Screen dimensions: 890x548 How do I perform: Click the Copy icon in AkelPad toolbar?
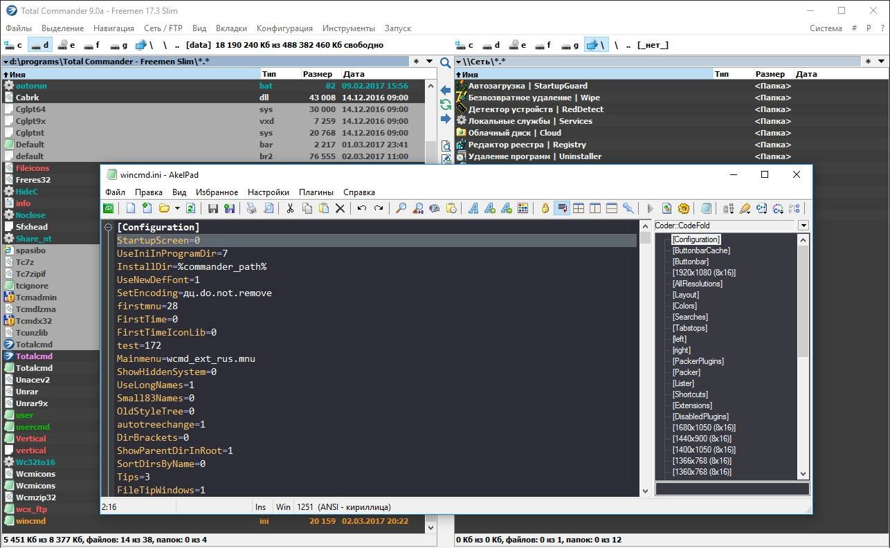coord(307,208)
